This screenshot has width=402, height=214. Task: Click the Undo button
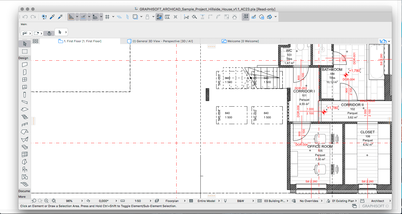pyautogui.click(x=25, y=17)
